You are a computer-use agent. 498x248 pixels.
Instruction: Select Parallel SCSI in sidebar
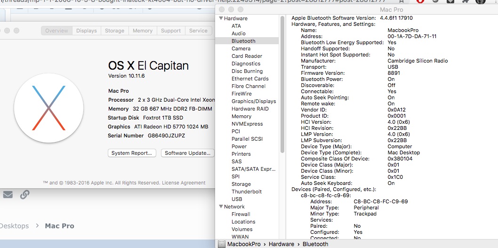pyautogui.click(x=247, y=139)
